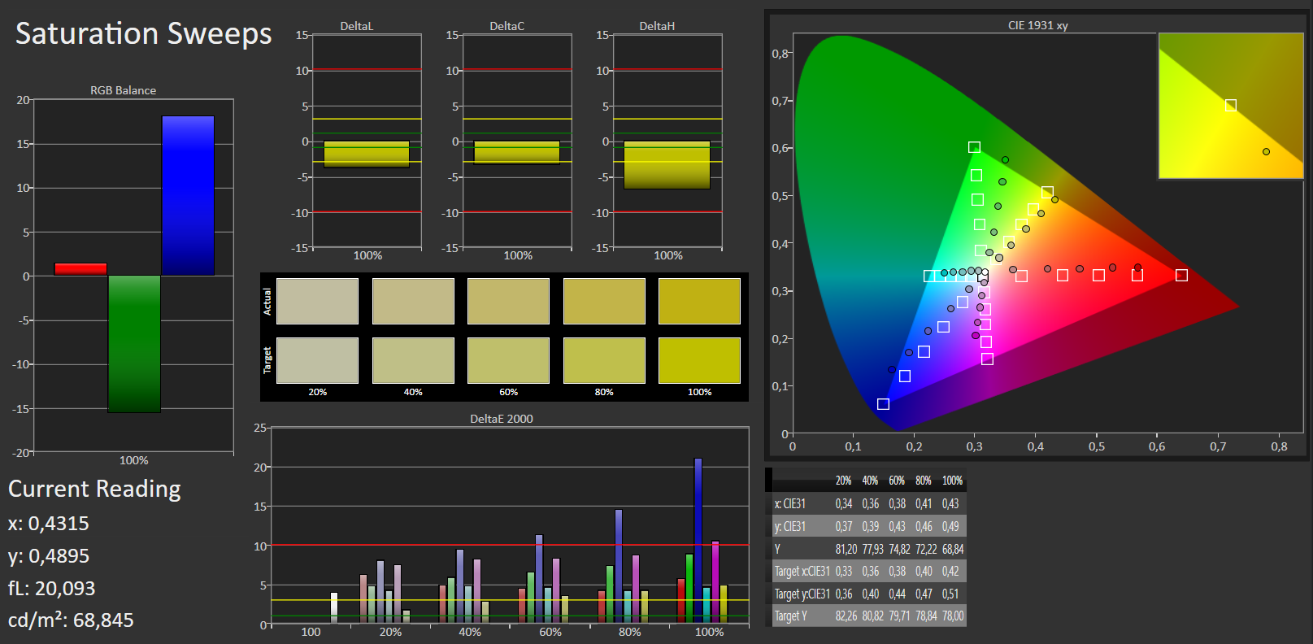The image size is (1313, 644).
Task: Click the DeltaE 2000 chart title
Action: (x=502, y=419)
